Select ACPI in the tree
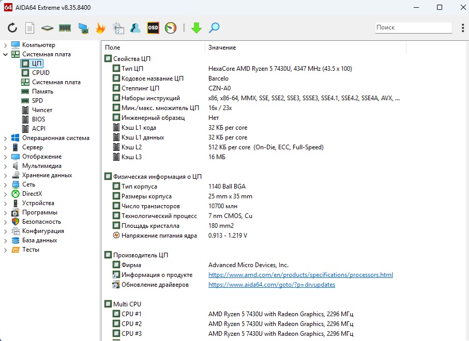Image resolution: width=469 pixels, height=341 pixels. click(x=39, y=129)
